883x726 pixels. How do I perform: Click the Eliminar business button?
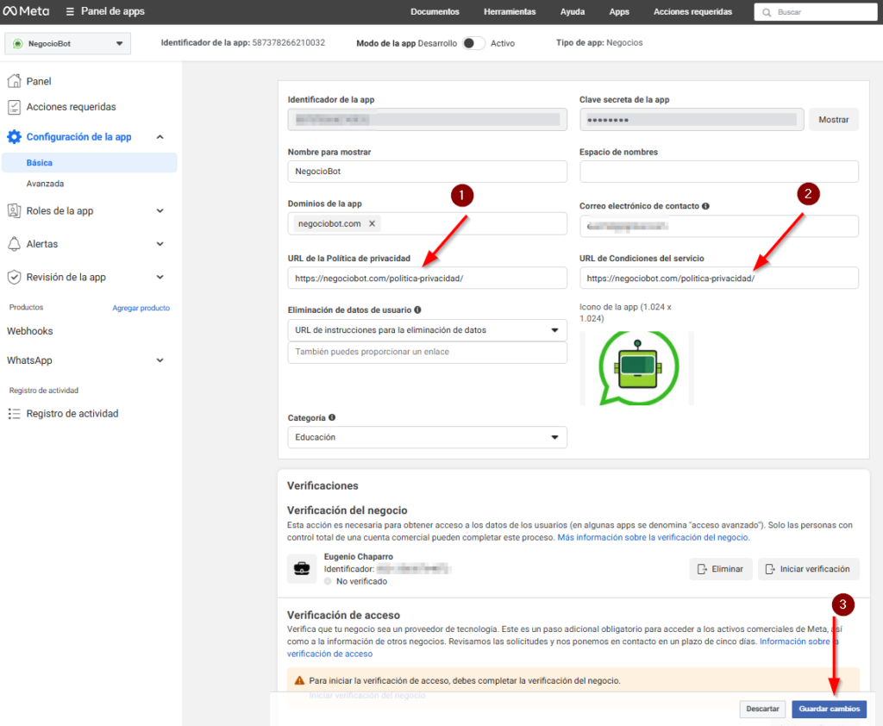point(720,569)
